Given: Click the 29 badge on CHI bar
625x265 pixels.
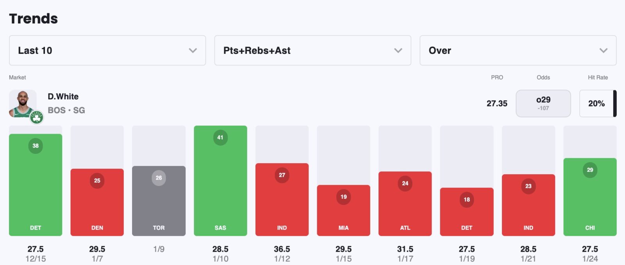Looking at the screenshot, I should [590, 170].
